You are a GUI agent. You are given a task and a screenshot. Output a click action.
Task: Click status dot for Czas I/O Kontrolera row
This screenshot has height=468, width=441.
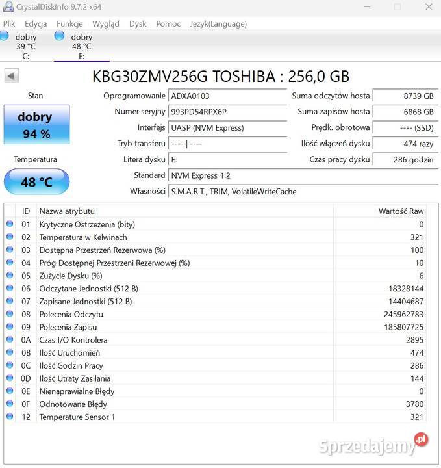pyautogui.click(x=10, y=339)
